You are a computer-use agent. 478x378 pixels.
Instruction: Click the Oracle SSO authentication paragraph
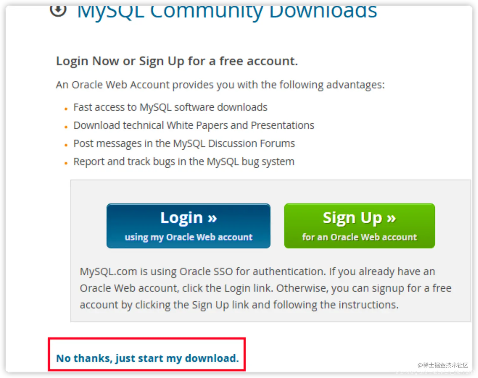point(266,288)
